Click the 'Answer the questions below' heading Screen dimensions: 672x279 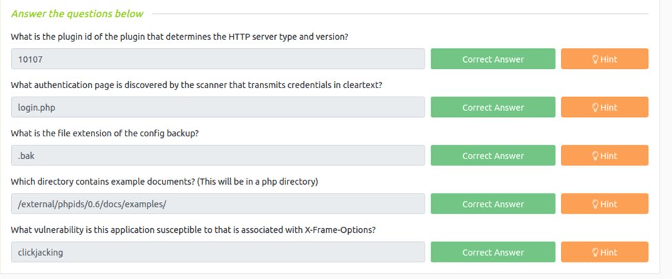[x=77, y=14]
